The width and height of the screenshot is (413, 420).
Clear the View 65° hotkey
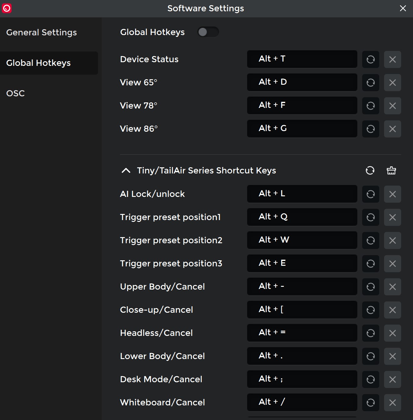click(x=392, y=83)
